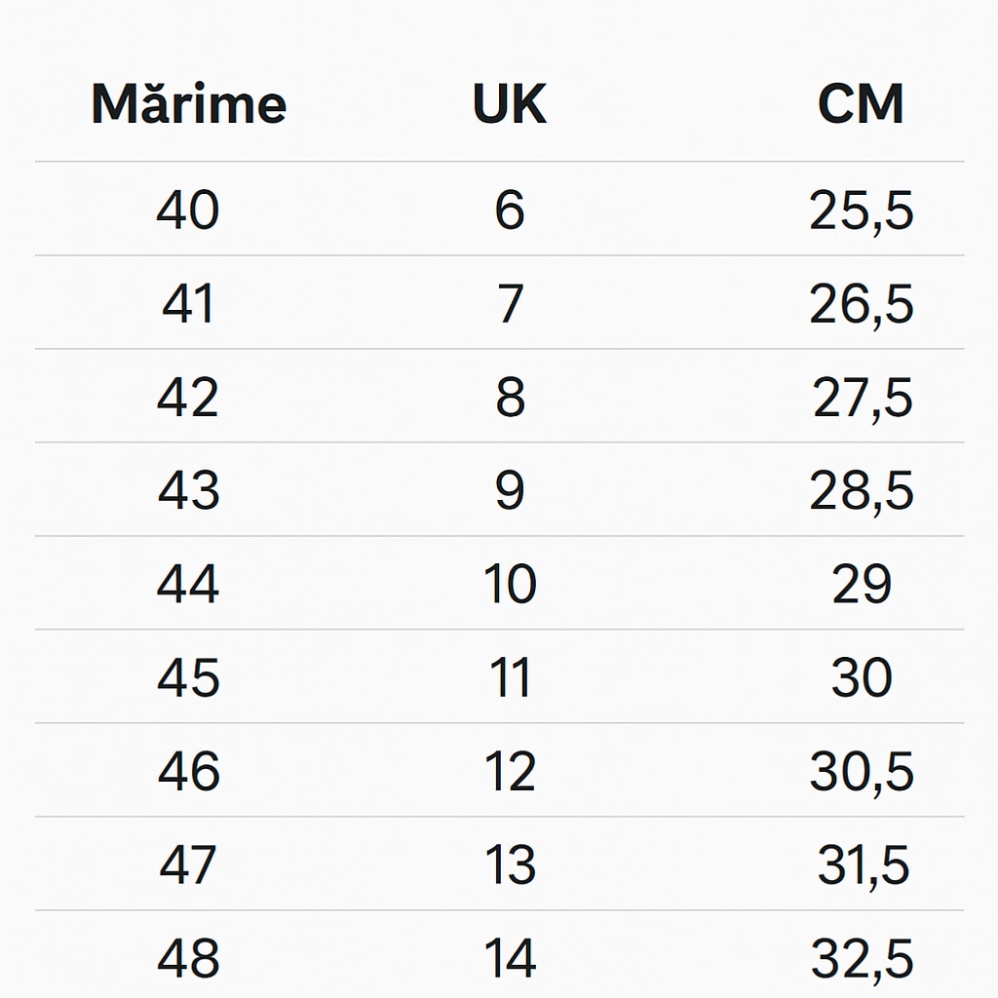Select the UK size 9 cell
The height and width of the screenshot is (998, 998).
pyautogui.click(x=510, y=491)
